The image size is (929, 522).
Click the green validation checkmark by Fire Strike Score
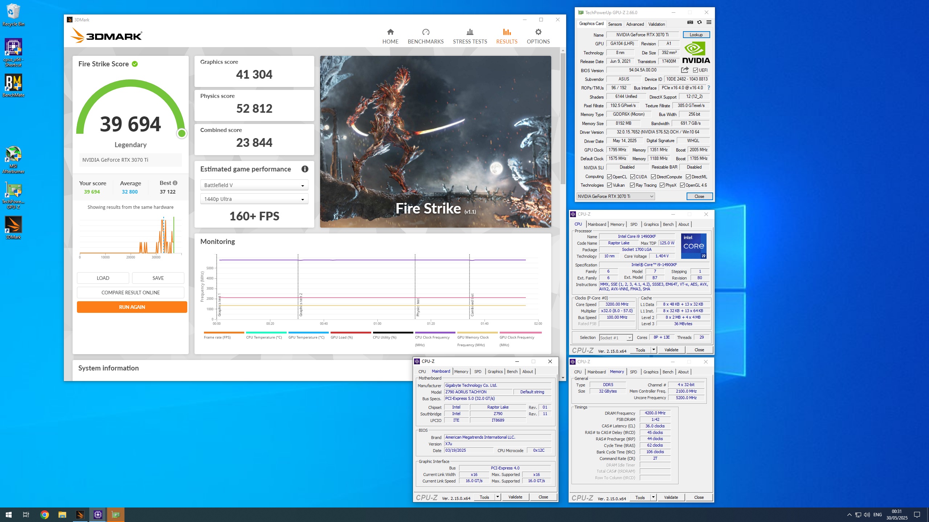135,64
